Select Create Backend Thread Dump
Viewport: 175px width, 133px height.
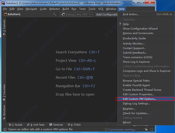[x=146, y=90]
